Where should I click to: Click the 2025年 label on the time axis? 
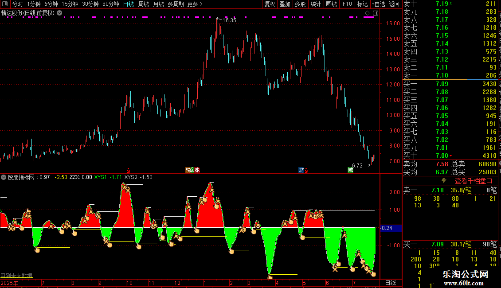[x=9, y=283]
